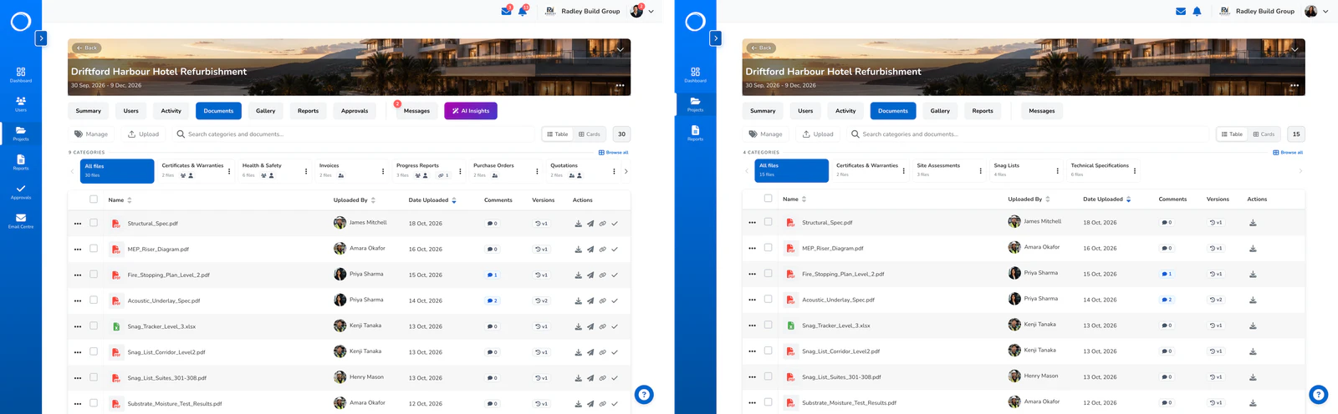Tick select-all checkbox in right panel table header
Viewport: 1338px width, 414px height.
pyautogui.click(x=768, y=199)
